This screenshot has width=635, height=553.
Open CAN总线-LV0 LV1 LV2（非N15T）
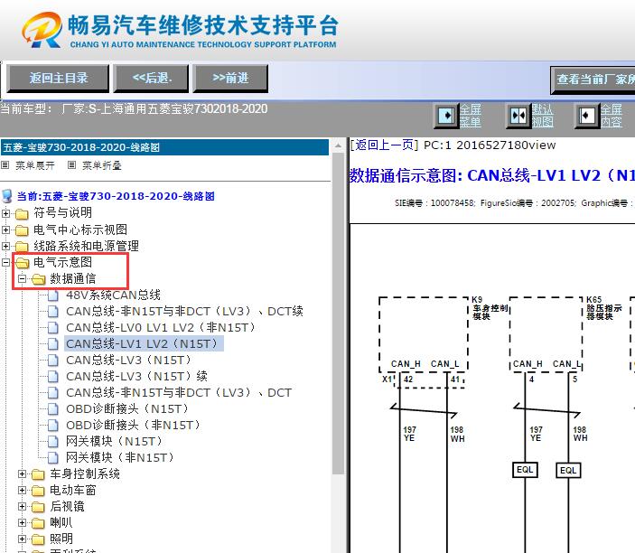pyautogui.click(x=162, y=327)
